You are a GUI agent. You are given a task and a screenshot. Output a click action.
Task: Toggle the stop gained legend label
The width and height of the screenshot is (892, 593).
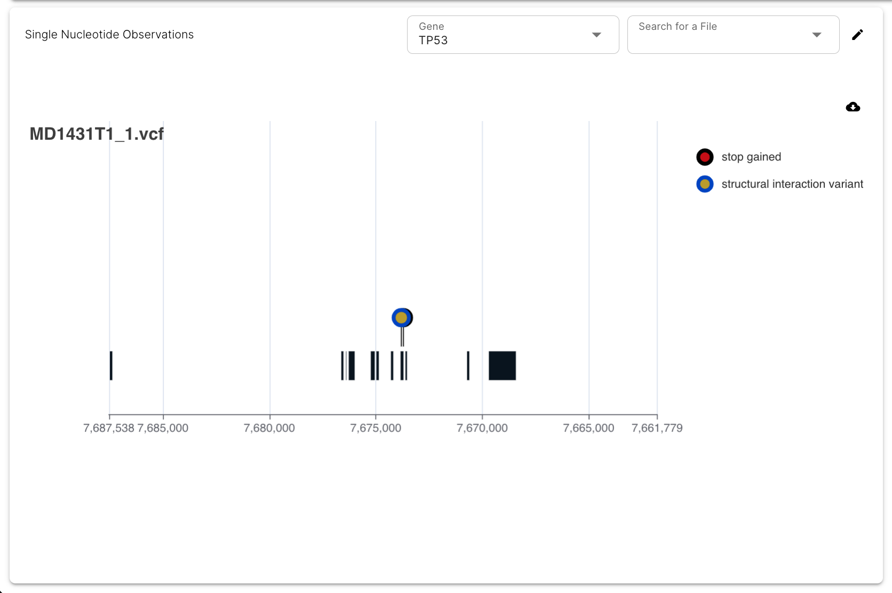751,157
